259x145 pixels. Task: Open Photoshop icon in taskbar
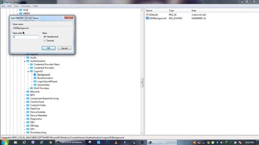(107, 142)
